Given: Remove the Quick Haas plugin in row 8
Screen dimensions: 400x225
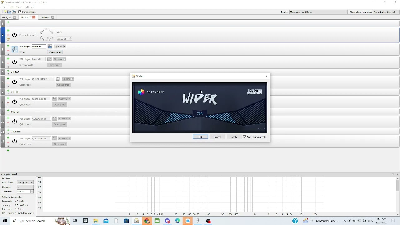Looking at the screenshot, I should point(8,102).
